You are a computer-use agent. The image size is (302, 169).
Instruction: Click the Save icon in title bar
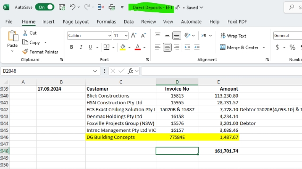point(62,8)
